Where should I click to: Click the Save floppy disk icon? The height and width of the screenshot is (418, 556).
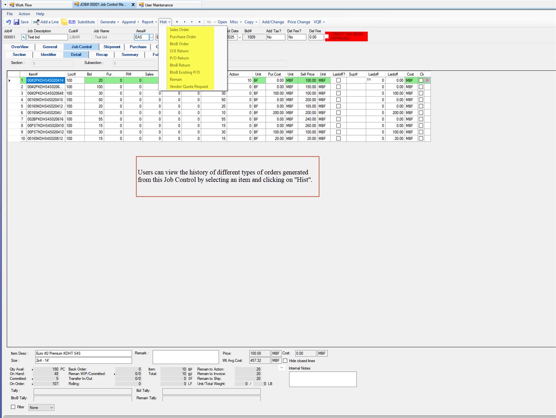(16, 22)
